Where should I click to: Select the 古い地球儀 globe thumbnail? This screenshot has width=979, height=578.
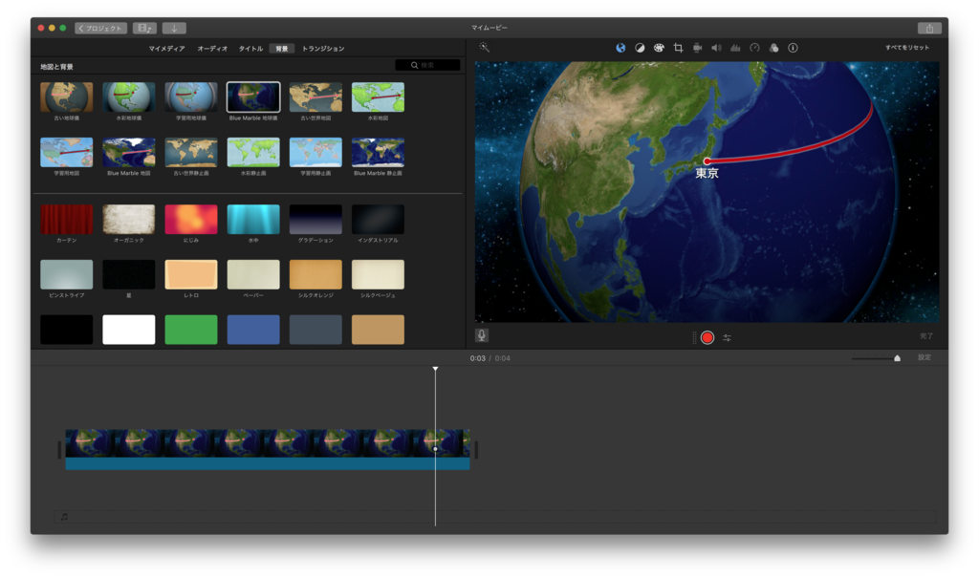[x=66, y=97]
